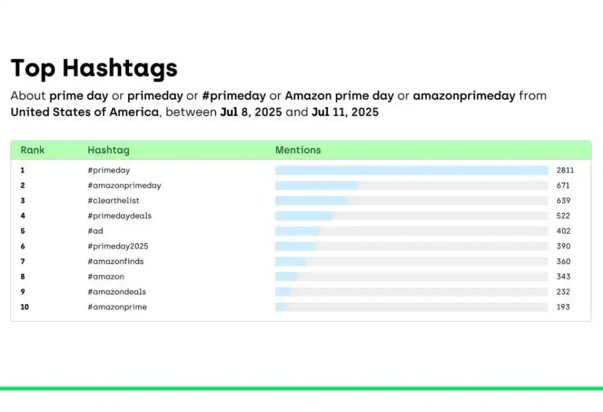This screenshot has height=412, width=603.
Task: Open the #clearthelist hashtag entry
Action: pyautogui.click(x=114, y=201)
